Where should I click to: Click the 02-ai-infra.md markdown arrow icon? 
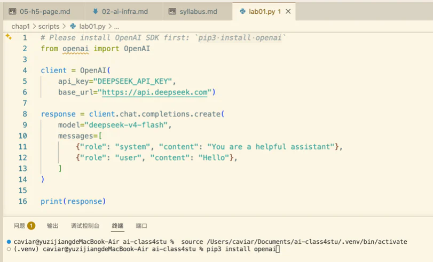95,11
